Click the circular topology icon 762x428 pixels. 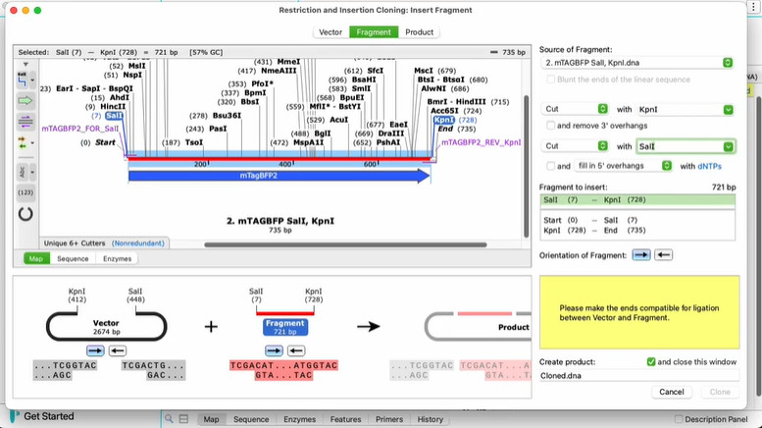[25, 214]
